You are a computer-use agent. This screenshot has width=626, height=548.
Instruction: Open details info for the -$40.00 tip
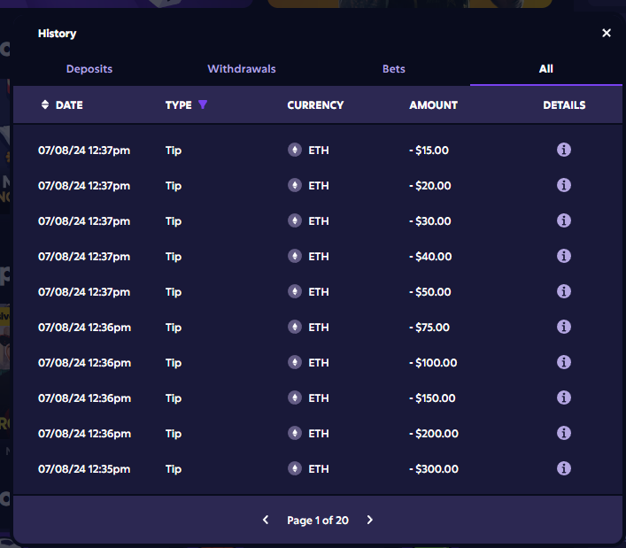pos(564,256)
